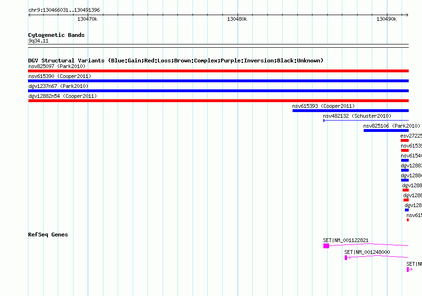Click the red dgv12882n54 (Cooper2011) loss bar
The height and width of the screenshot is (296, 422).
[x=218, y=101]
